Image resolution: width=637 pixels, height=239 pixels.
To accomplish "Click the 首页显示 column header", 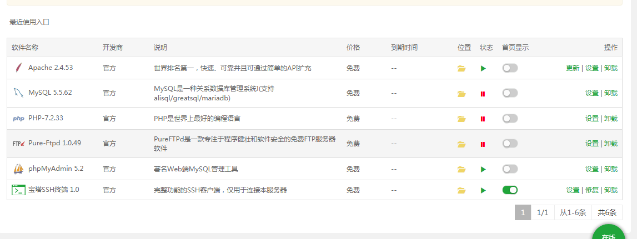I will coord(515,48).
